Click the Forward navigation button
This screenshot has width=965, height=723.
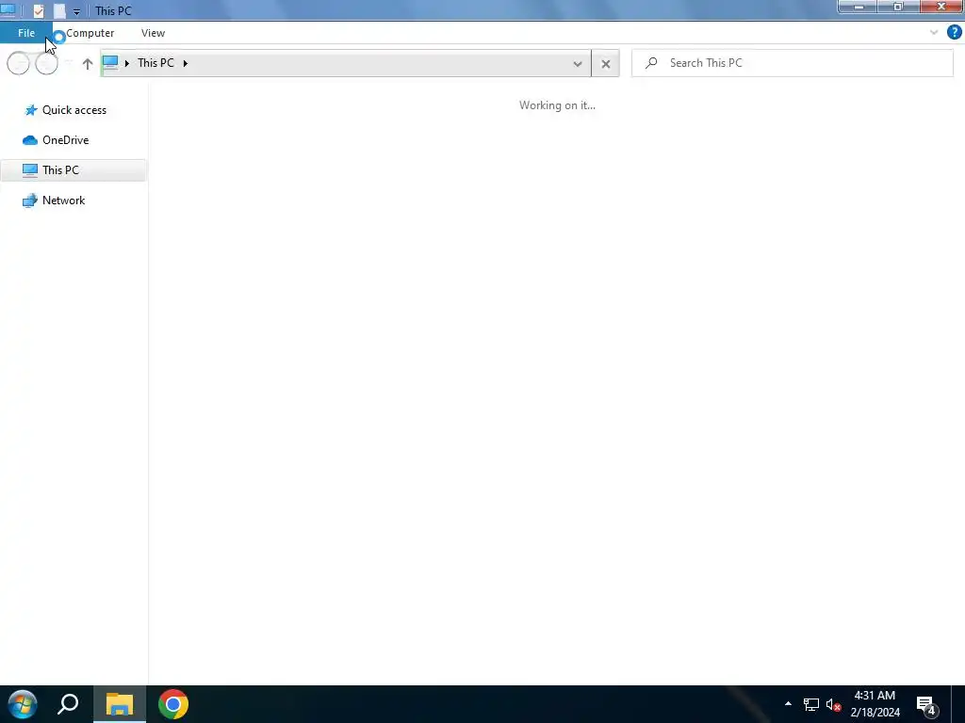point(47,63)
